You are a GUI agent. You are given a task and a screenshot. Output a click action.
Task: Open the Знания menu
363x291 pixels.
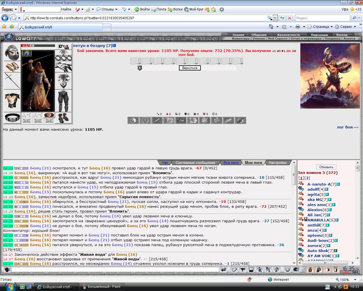[x=238, y=35]
